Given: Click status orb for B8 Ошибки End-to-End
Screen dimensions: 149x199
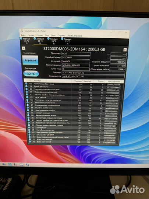Looking at the screenshot, I should click(28, 108).
